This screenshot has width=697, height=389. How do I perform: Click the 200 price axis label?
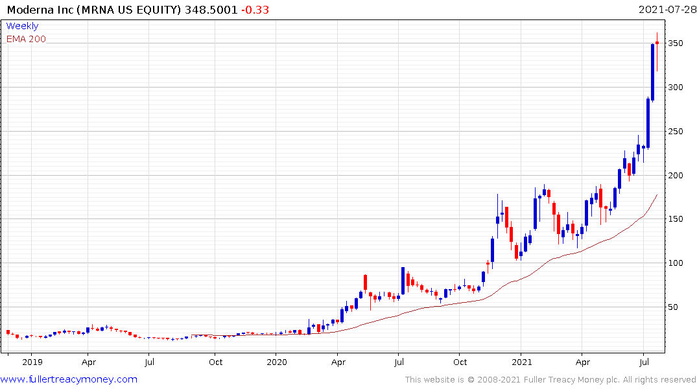[675, 175]
